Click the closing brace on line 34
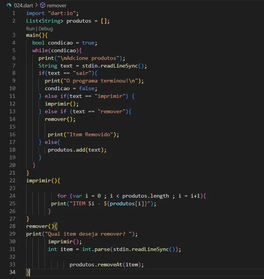The width and height of the screenshot is (264, 279). pos(28,272)
